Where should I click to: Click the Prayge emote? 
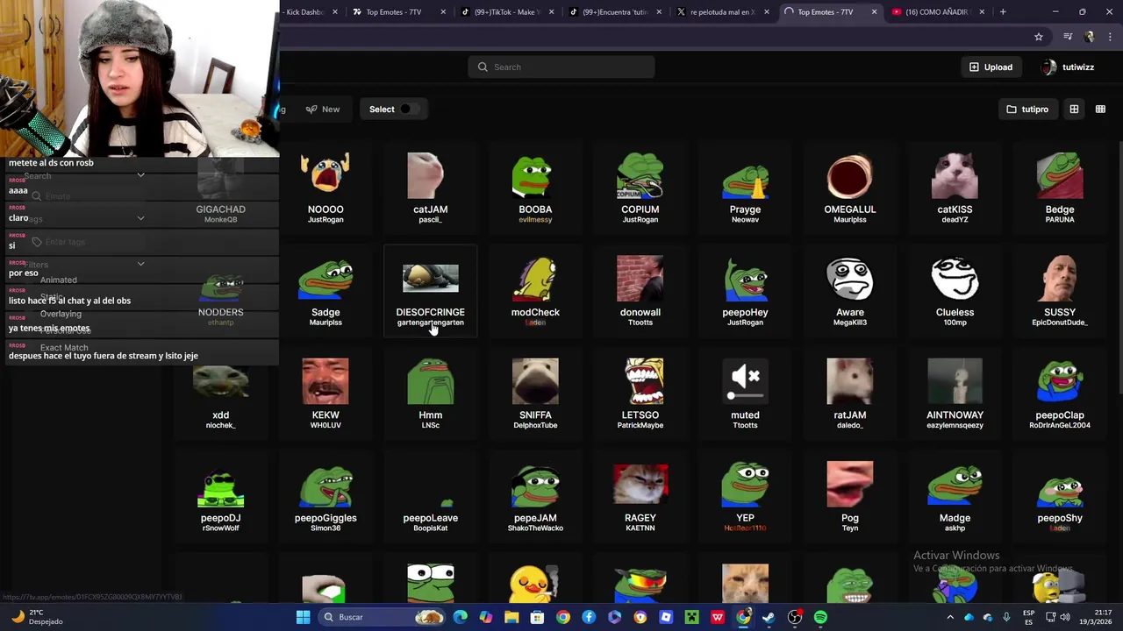(x=745, y=188)
